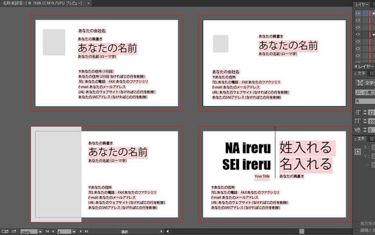Toggle eye of fifth row in Layers panel
The height and width of the screenshot is (235, 375).
click(x=358, y=41)
